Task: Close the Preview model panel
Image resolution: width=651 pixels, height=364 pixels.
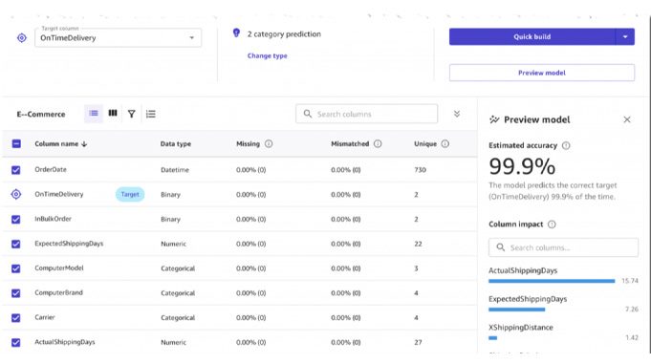Action: click(x=627, y=119)
